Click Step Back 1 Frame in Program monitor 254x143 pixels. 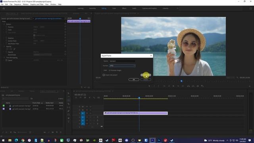pyautogui.click(x=169, y=86)
